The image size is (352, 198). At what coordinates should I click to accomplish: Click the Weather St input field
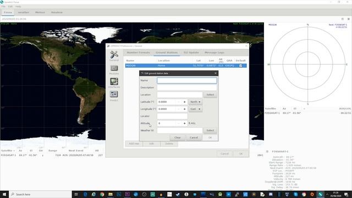180,130
